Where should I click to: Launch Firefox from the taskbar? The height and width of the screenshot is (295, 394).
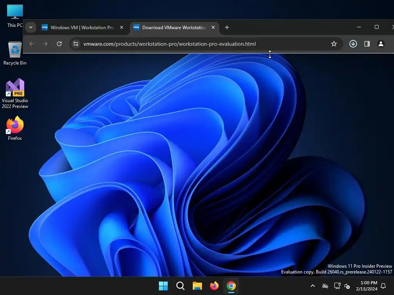pos(214,286)
